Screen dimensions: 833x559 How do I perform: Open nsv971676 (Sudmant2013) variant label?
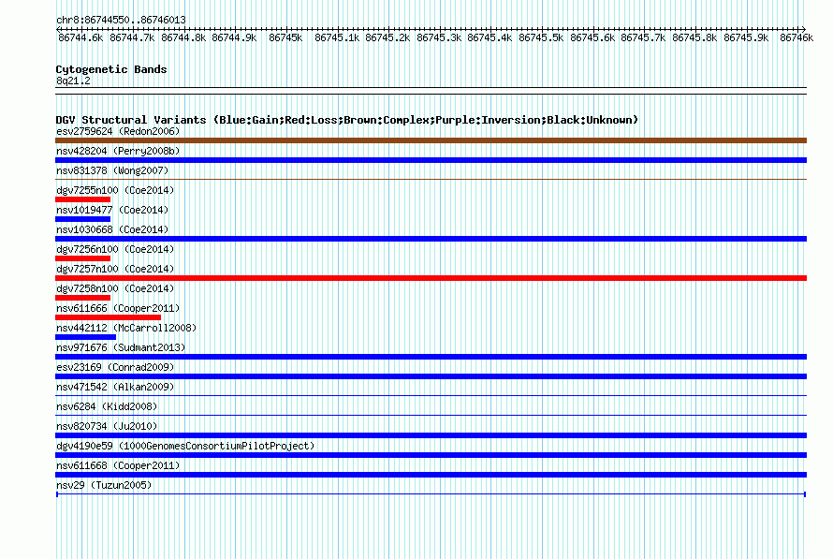click(121, 347)
